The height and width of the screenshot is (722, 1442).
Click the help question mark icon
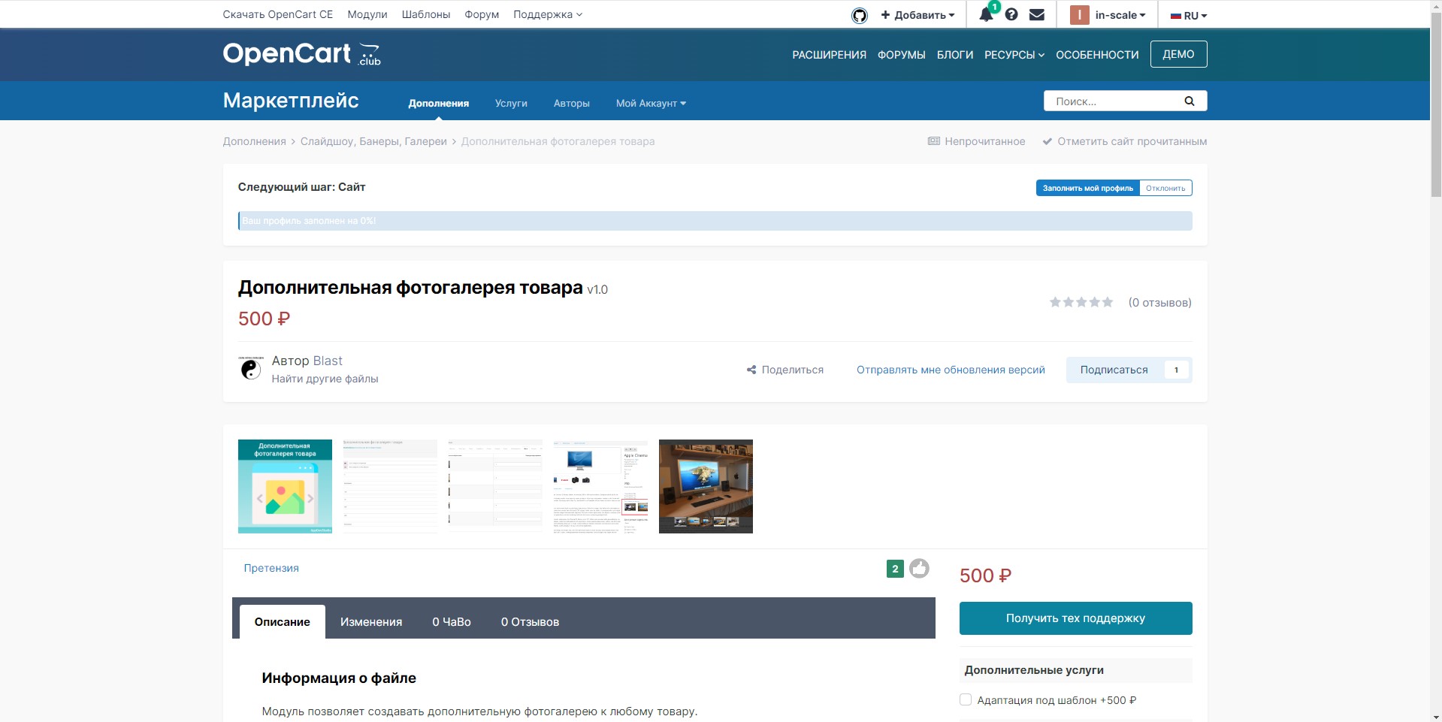click(1011, 14)
